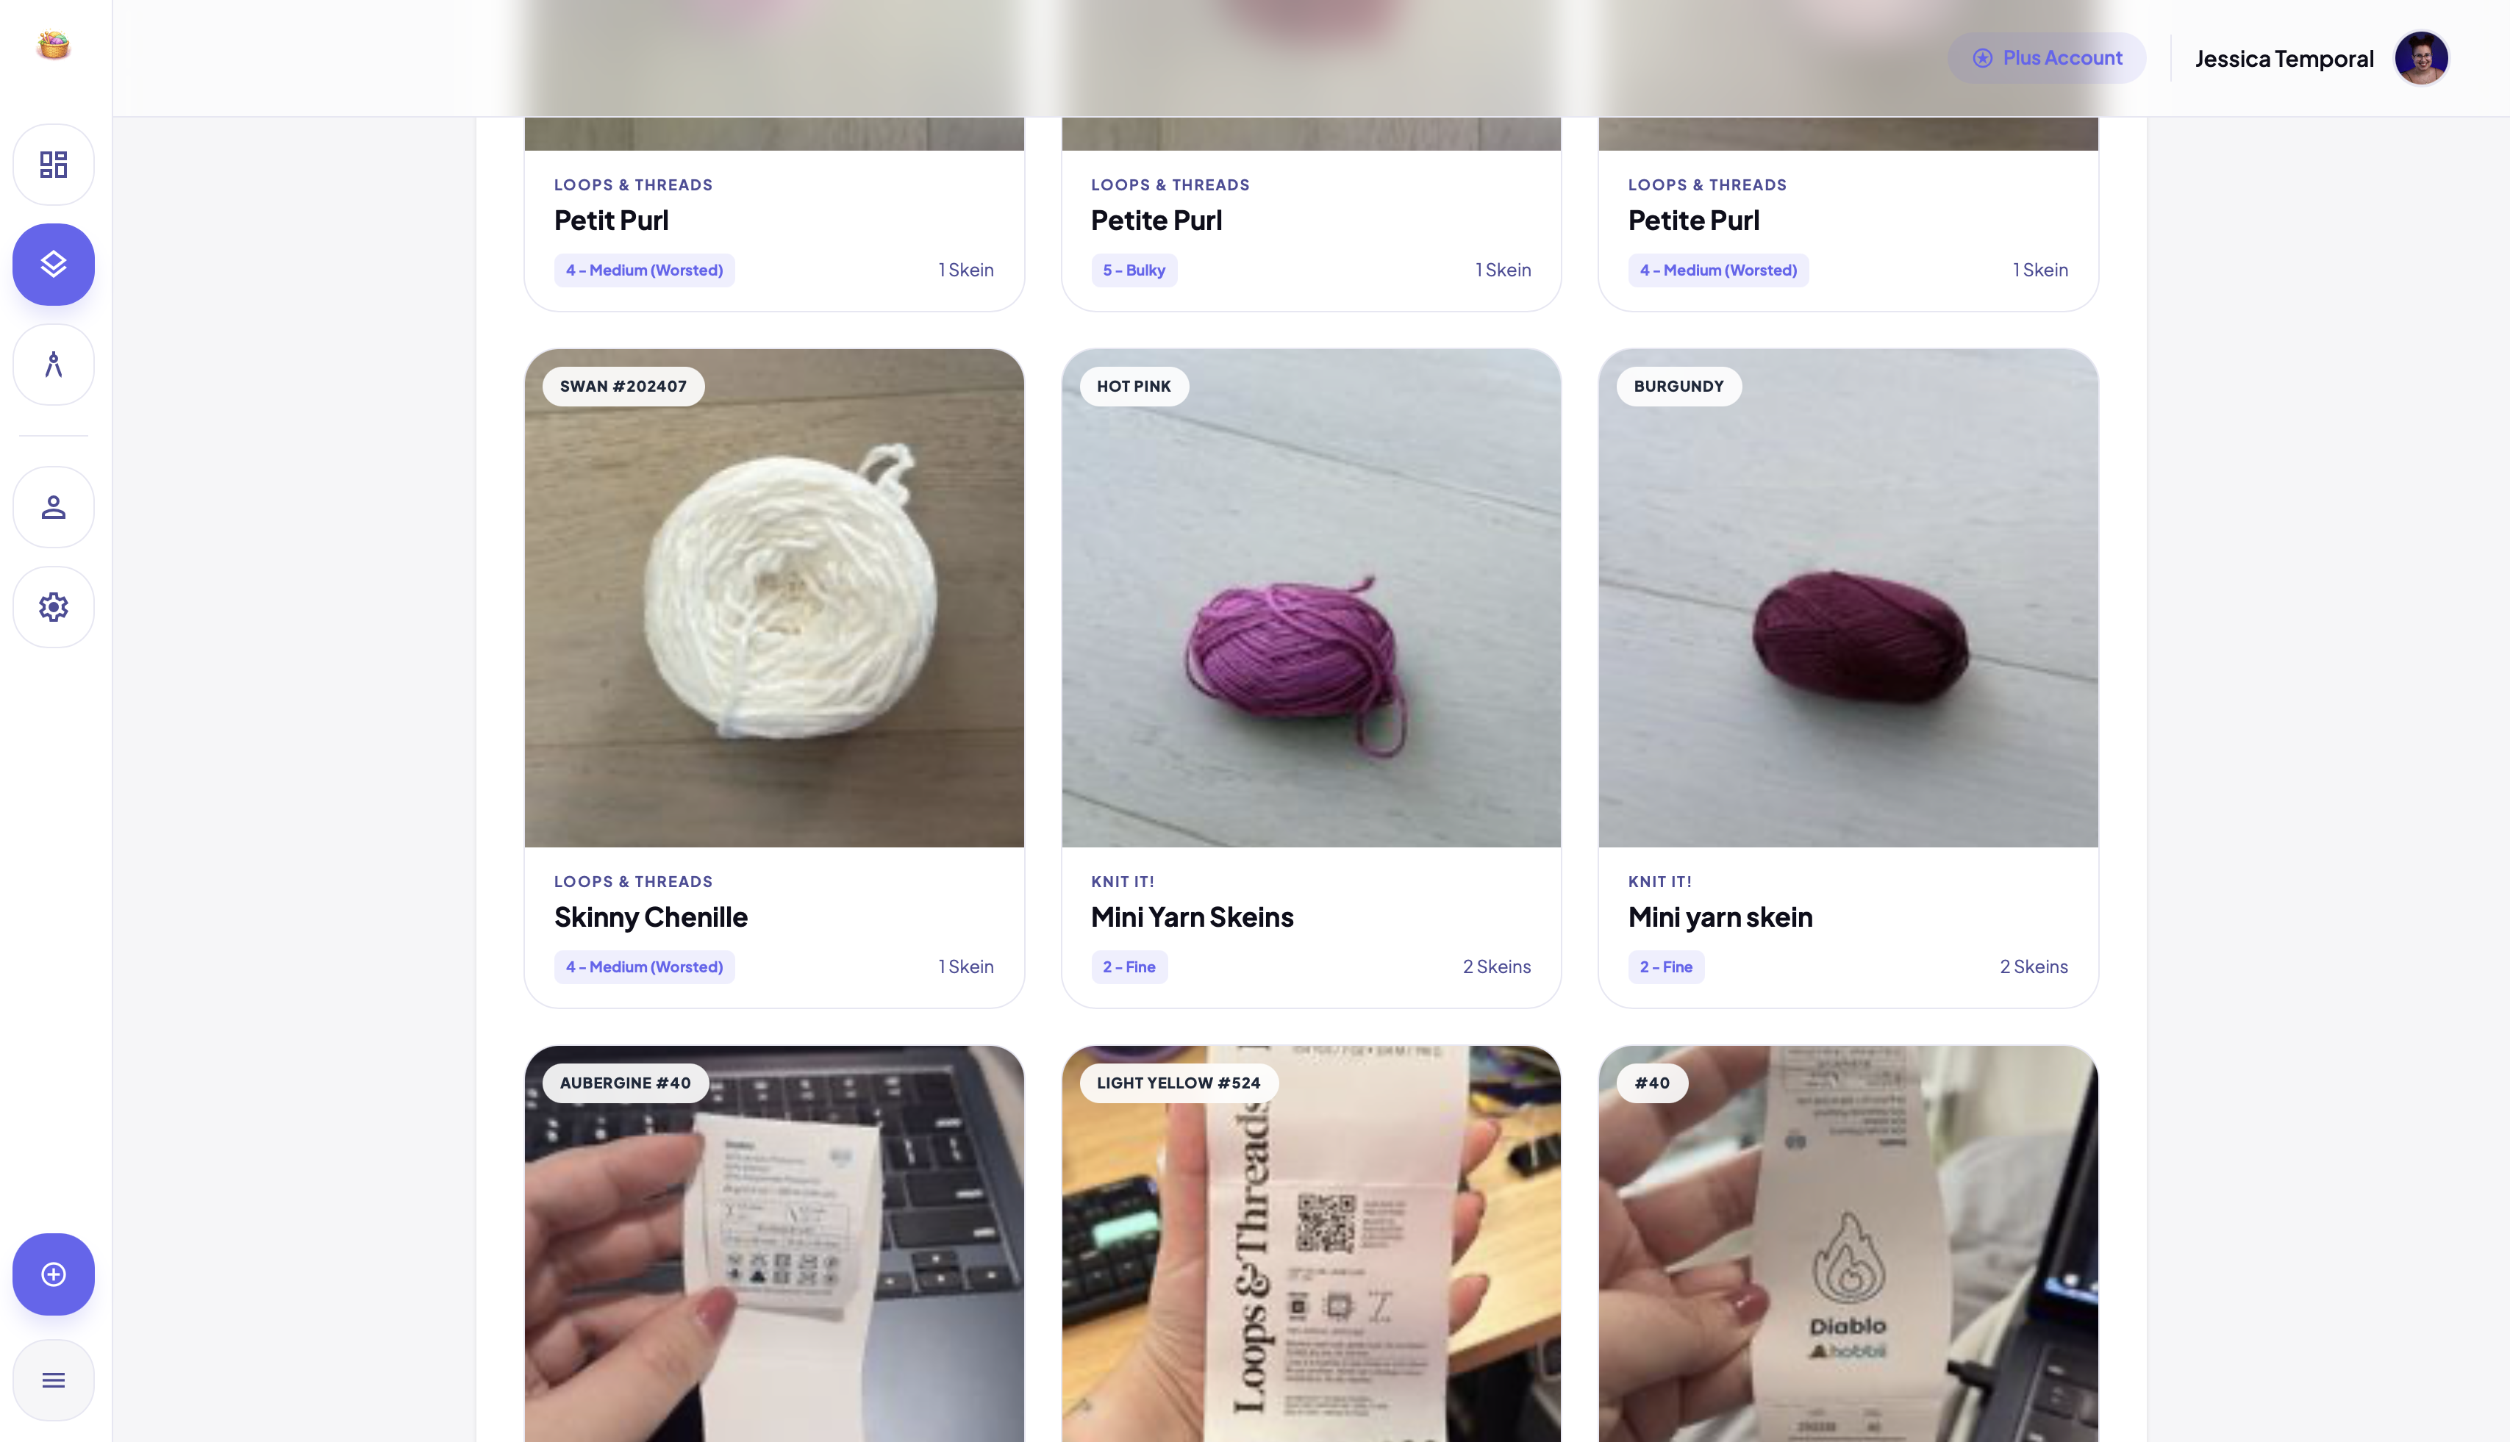Click the AUBERGINE #40 label on bottom card
Viewport: 2510px width, 1442px height.
pyautogui.click(x=625, y=1083)
